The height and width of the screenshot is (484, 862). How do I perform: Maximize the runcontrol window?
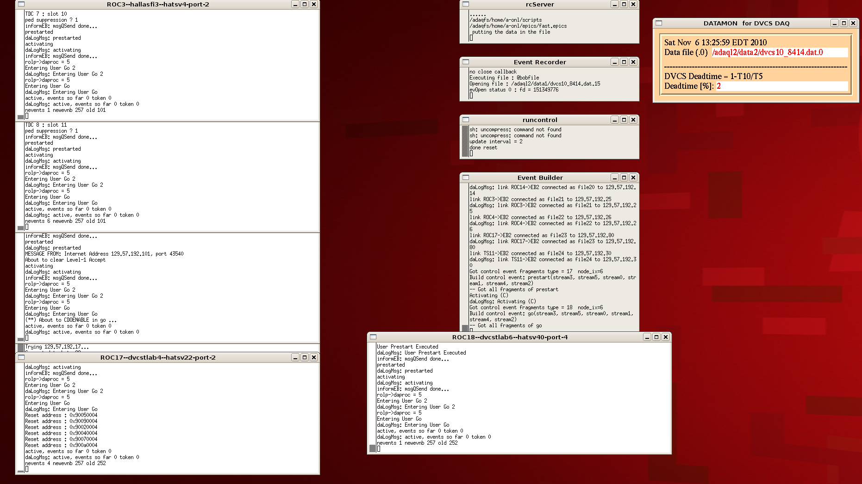tap(624, 120)
